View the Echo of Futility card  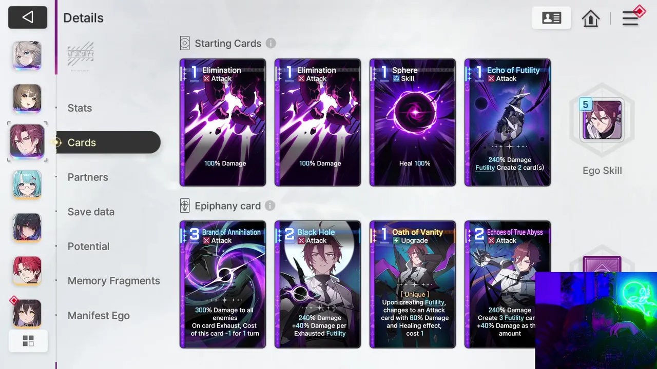507,122
